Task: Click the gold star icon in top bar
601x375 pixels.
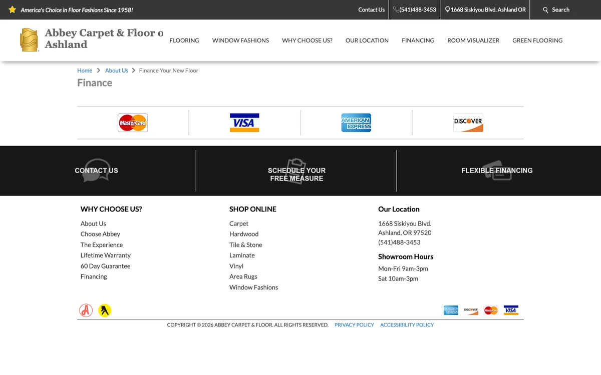Action: pos(13,9)
